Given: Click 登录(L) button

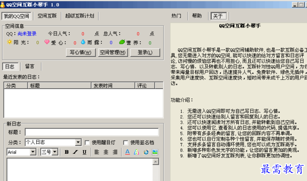Looking at the screenshot, I should tap(145, 53).
